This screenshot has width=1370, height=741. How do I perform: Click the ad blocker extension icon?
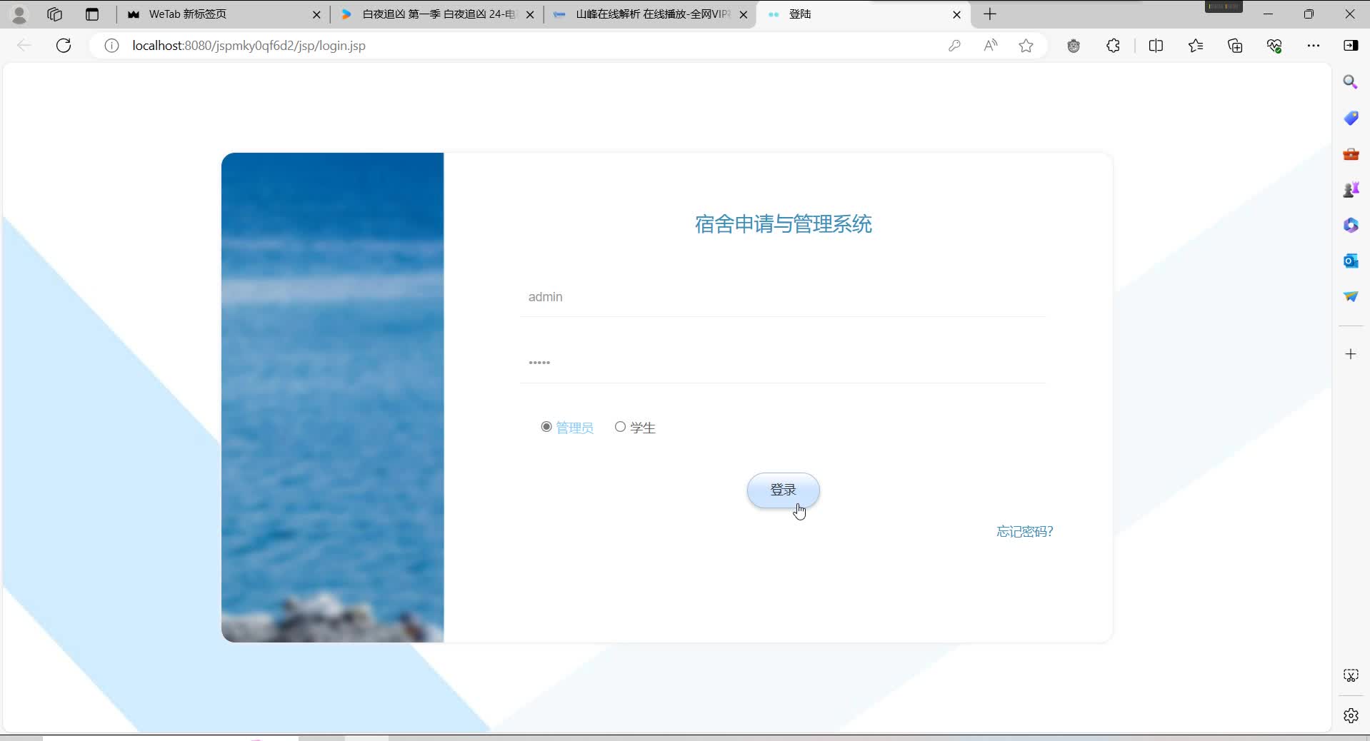[x=1073, y=46]
